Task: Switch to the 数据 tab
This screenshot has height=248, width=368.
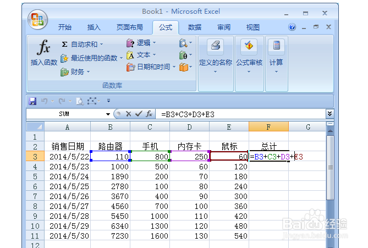Action: [x=195, y=27]
